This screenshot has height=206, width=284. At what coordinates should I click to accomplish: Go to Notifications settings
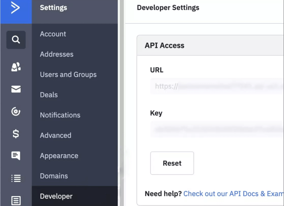click(x=60, y=115)
